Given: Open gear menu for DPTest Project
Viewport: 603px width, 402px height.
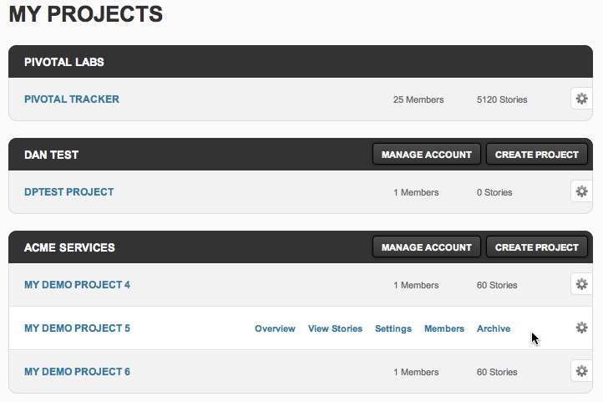Looking at the screenshot, I should point(581,191).
